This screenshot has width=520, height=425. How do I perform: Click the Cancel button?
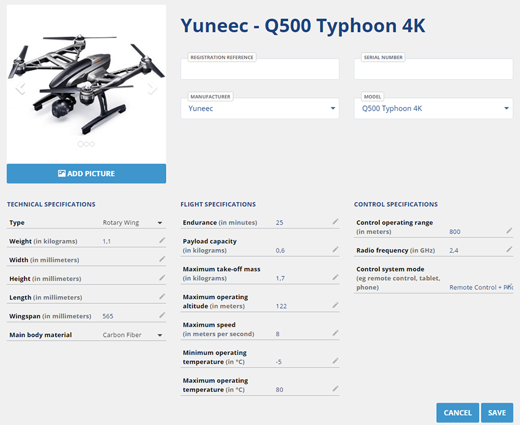(458, 413)
